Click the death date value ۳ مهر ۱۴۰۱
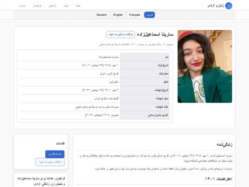Image resolution: width=249 pixels, height=187 pixels. (101, 90)
